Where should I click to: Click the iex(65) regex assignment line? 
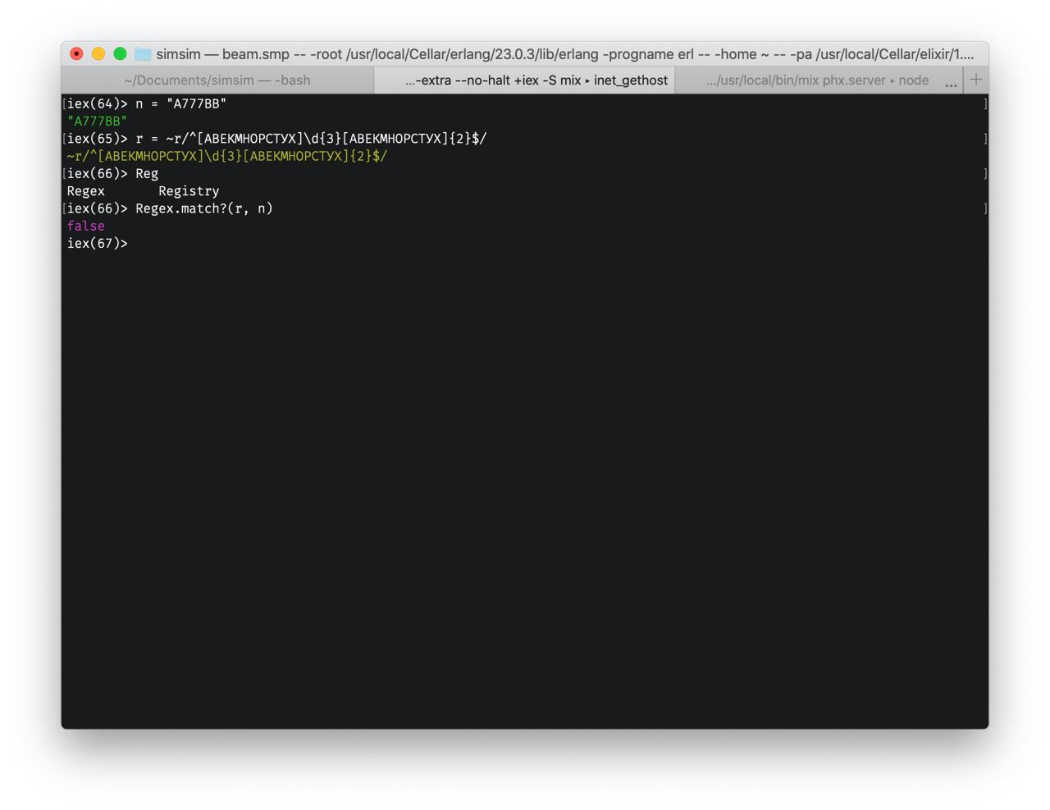click(276, 139)
